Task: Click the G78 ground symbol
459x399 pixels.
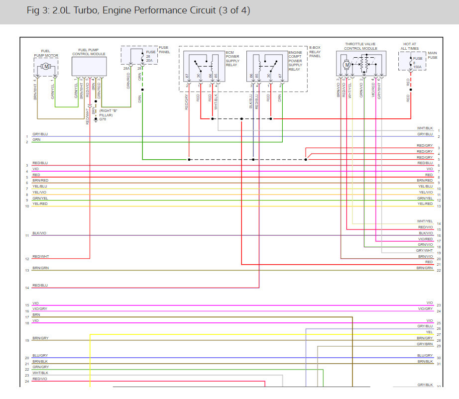Action: click(x=95, y=120)
